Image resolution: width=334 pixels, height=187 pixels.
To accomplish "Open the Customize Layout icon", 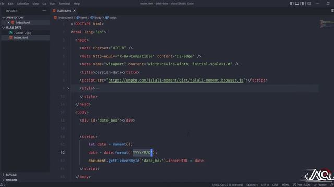I will coord(309,4).
